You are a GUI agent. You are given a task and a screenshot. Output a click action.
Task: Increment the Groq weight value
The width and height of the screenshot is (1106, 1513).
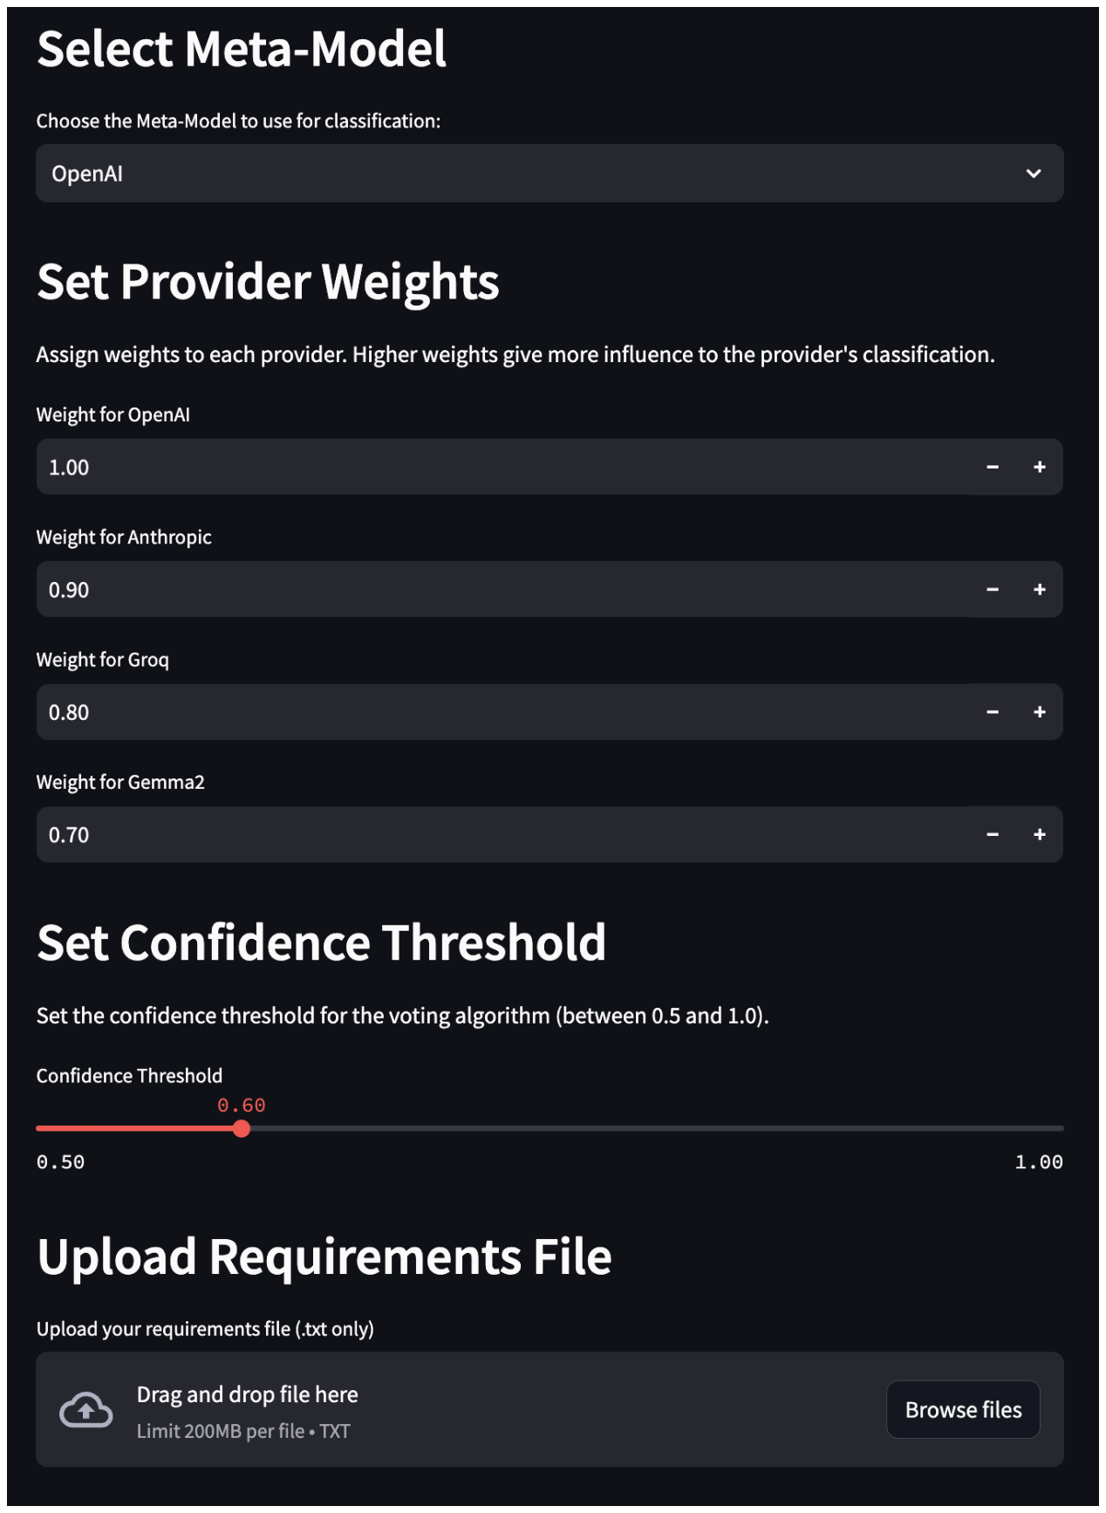(x=1039, y=712)
